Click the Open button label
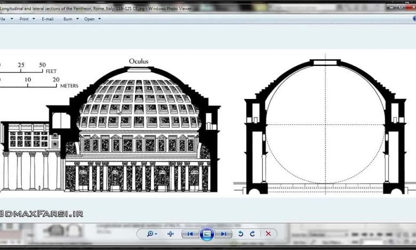Screen dimensions: 416x250 [x=89, y=19]
